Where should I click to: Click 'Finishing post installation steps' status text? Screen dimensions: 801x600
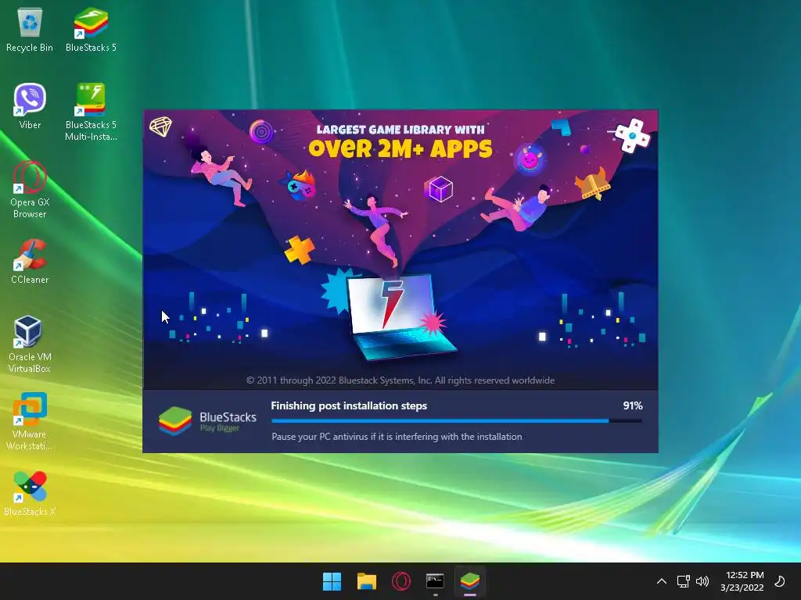click(349, 405)
